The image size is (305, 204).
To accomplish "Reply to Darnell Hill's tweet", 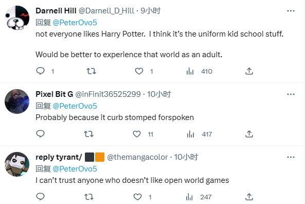I will (41, 71).
